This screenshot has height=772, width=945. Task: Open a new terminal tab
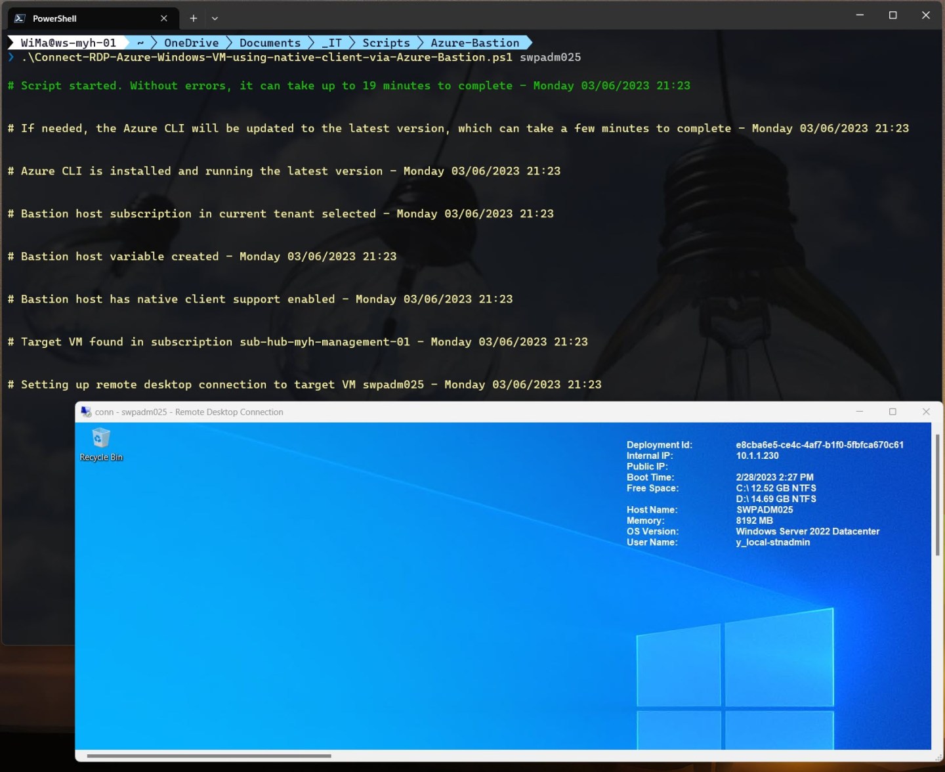pyautogui.click(x=193, y=18)
